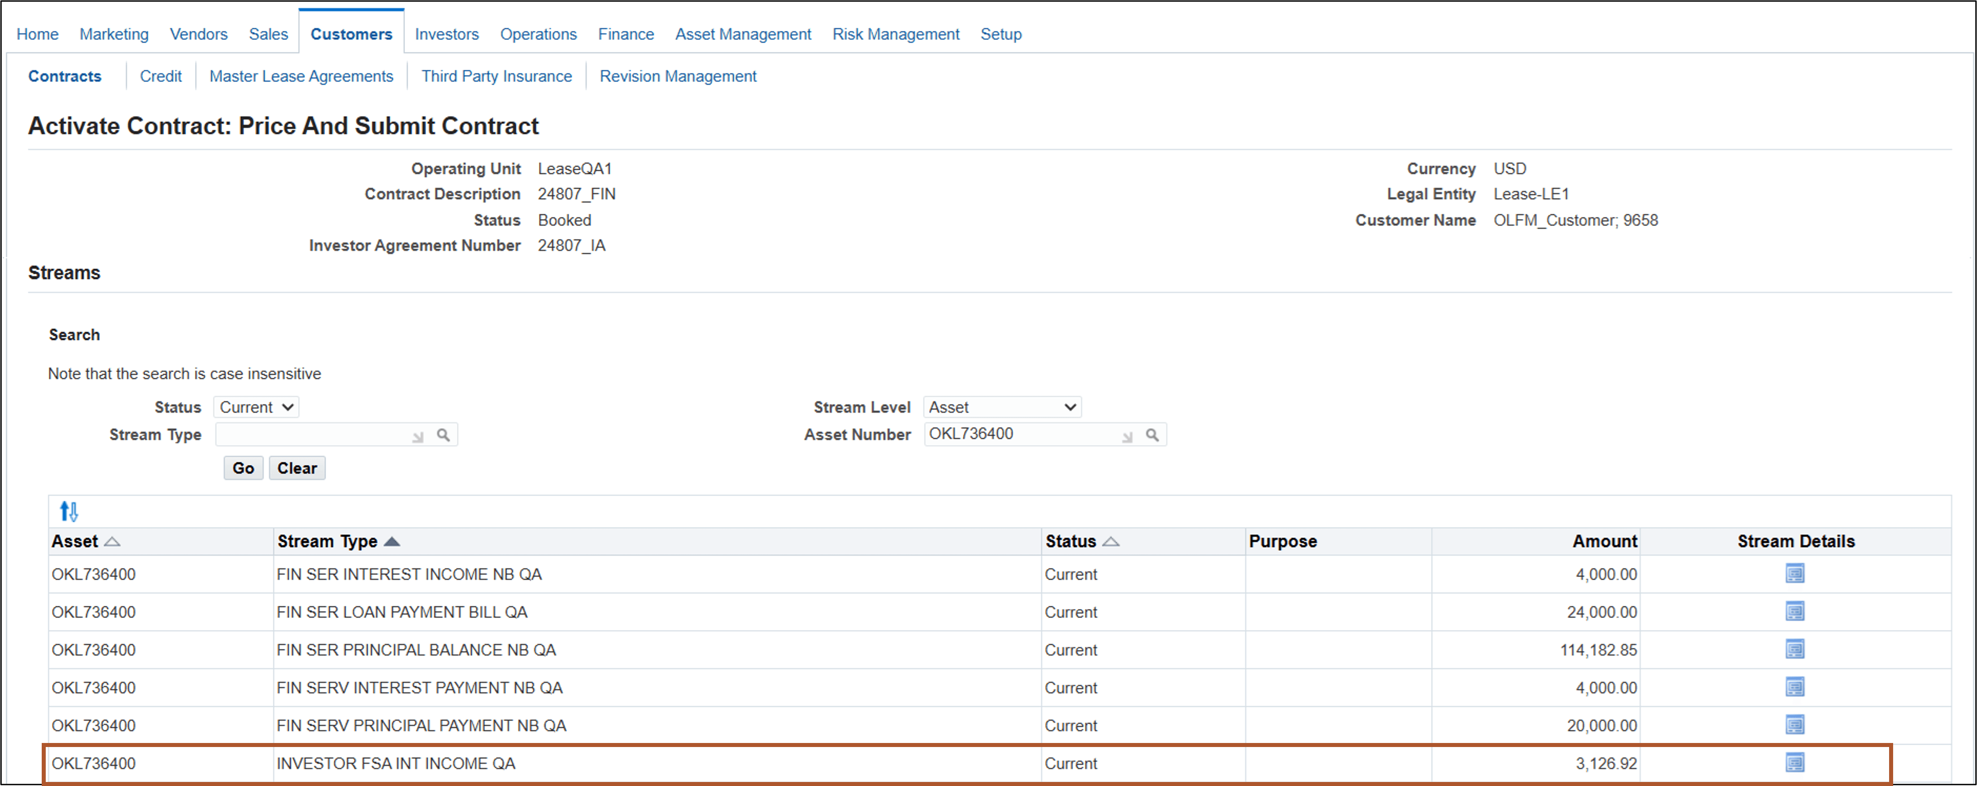The image size is (1977, 786).
Task: Open the Stream Type search magnifier
Action: coord(444,434)
